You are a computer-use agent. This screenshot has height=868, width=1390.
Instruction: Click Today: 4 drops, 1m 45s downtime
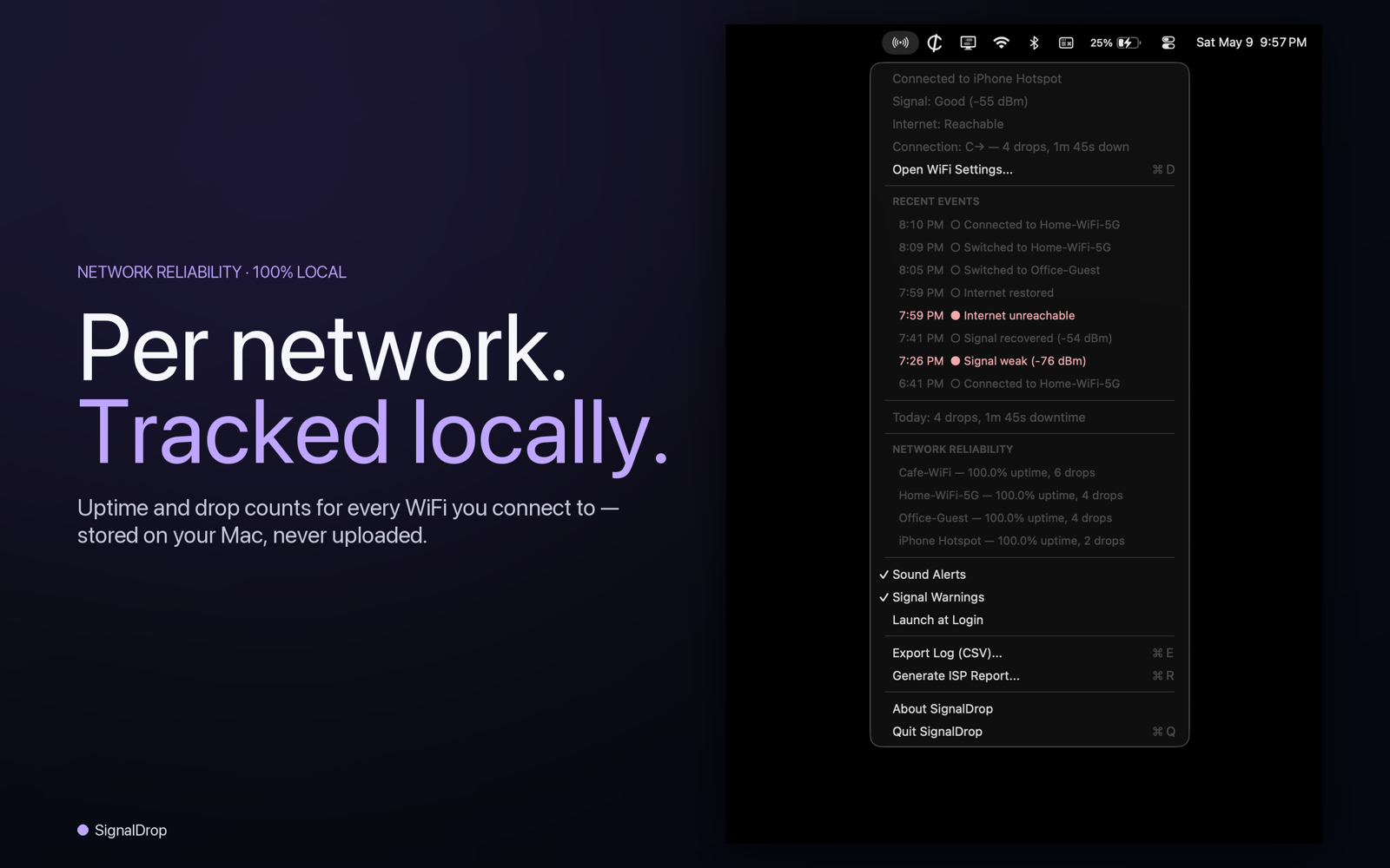click(x=1029, y=418)
